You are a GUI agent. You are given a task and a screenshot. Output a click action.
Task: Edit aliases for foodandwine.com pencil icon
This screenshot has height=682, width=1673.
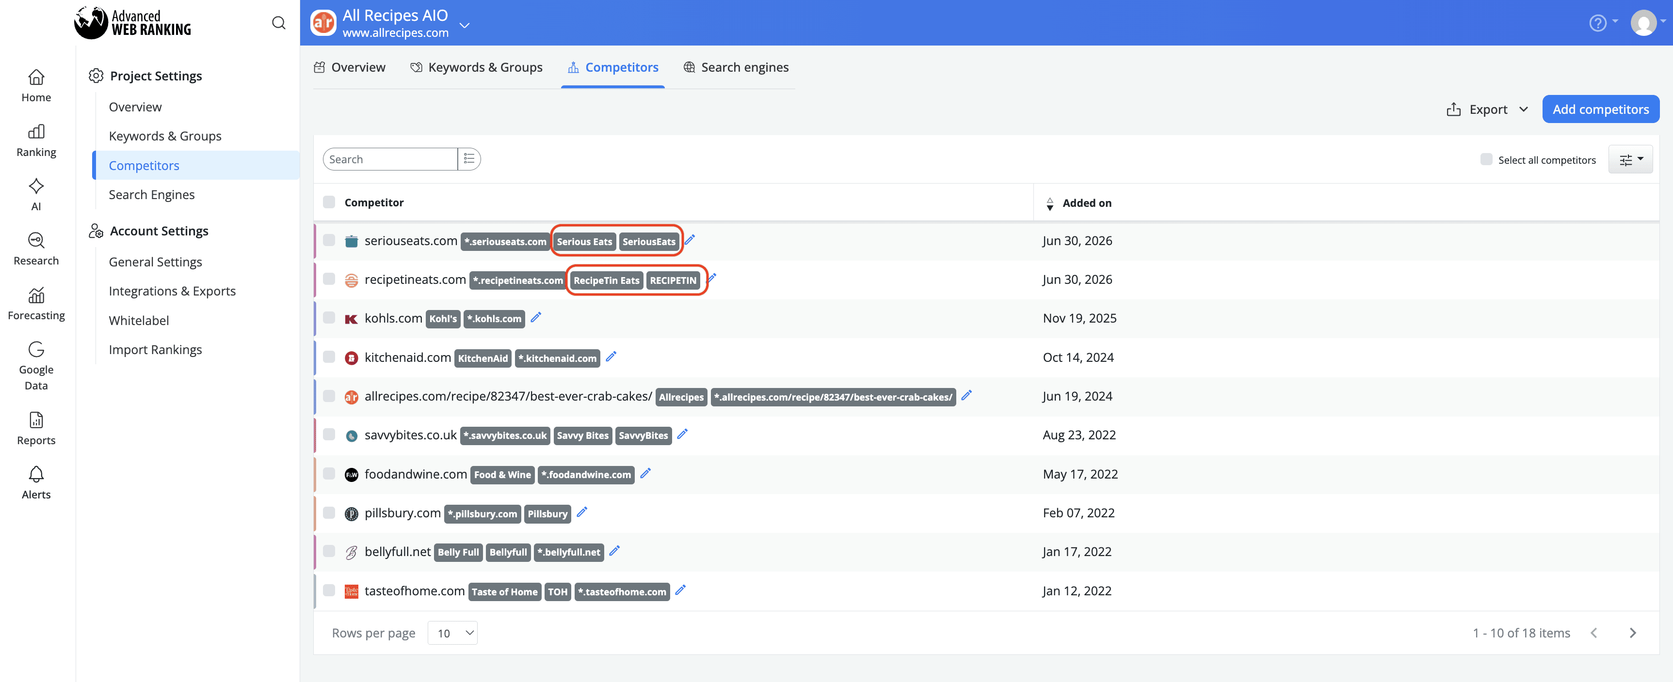(645, 473)
